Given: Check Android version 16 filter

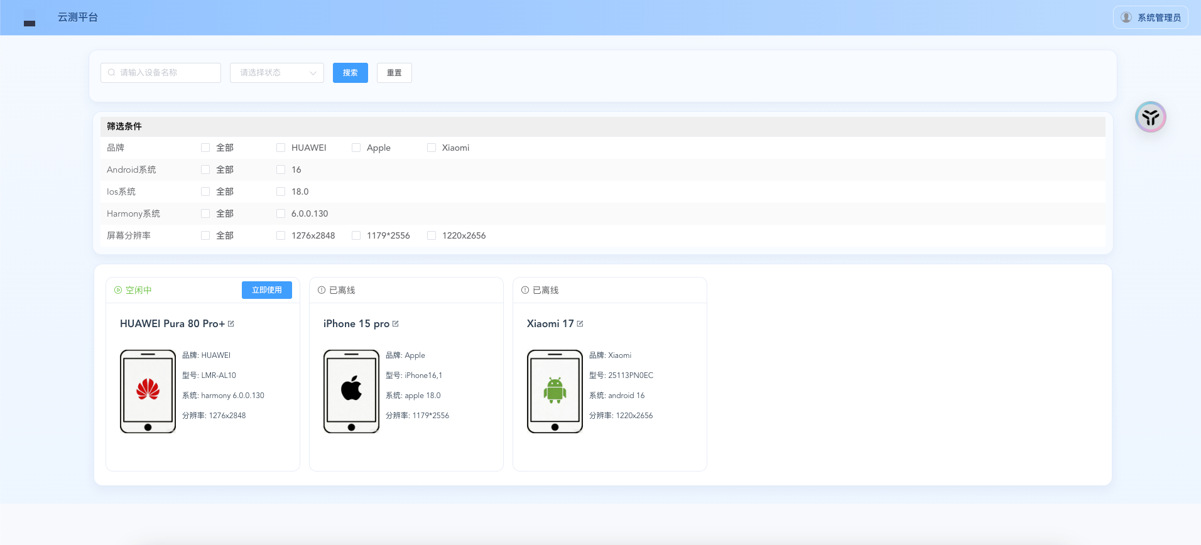Looking at the screenshot, I should click(281, 170).
